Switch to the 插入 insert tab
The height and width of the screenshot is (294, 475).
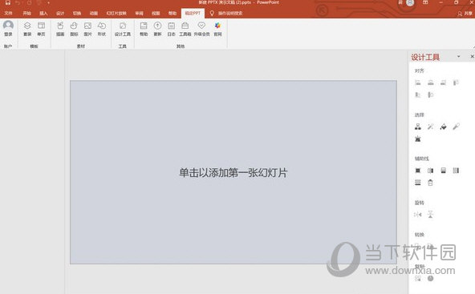tap(43, 13)
